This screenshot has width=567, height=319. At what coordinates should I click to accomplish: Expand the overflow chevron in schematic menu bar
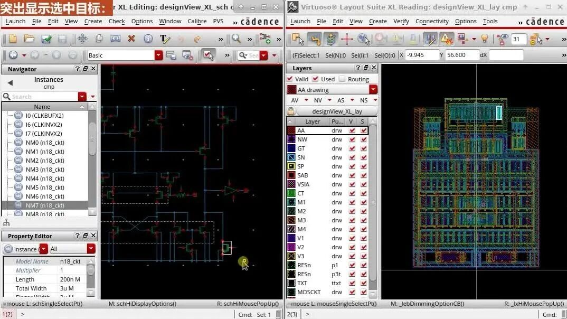tap(235, 22)
